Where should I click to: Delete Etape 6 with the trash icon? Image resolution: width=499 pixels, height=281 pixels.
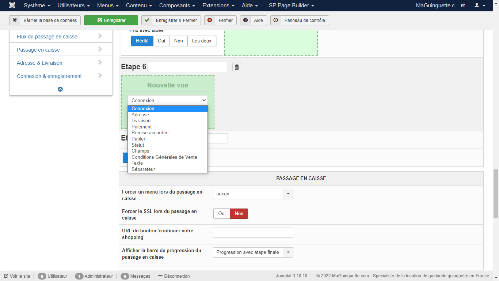237,67
